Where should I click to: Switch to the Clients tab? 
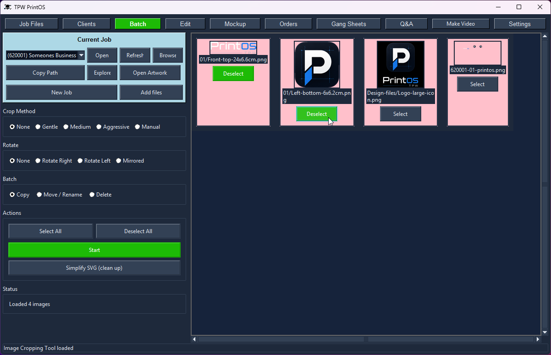coord(87,24)
